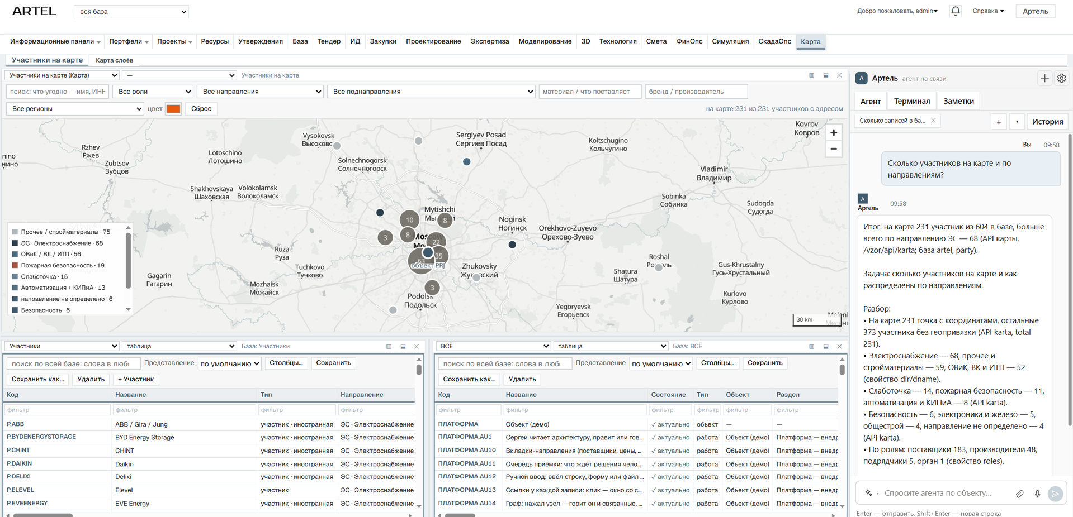Open the 'Все роли' dropdown
Viewport: 1073px width, 517px height.
point(153,92)
